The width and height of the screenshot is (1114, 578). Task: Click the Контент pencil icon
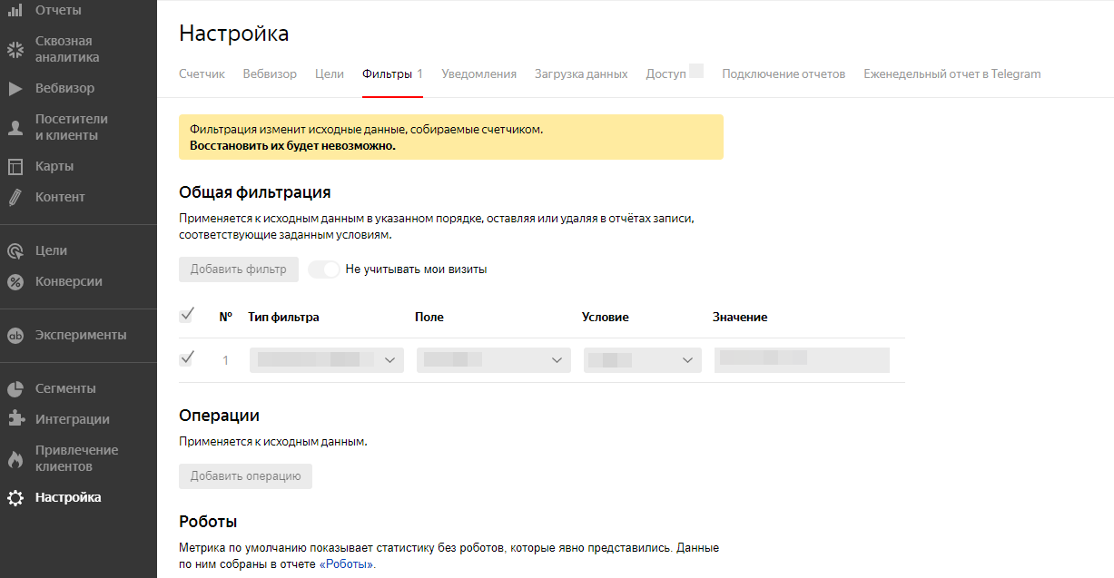tap(15, 198)
